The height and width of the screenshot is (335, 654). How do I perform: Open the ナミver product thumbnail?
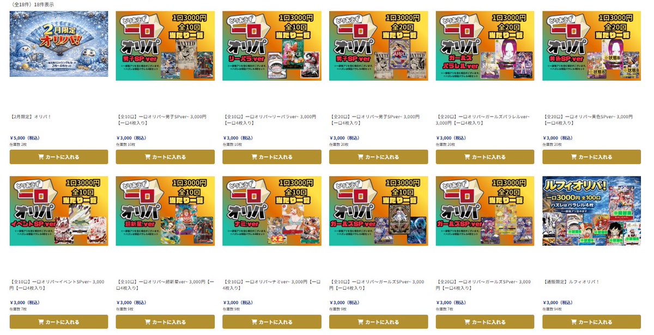tap(272, 211)
